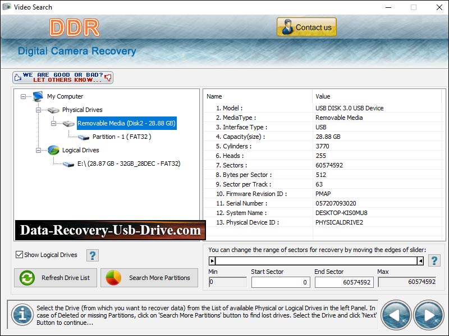Click the '4. Capacity(size) :' row name
The width and height of the screenshot is (449, 336).
[240, 137]
